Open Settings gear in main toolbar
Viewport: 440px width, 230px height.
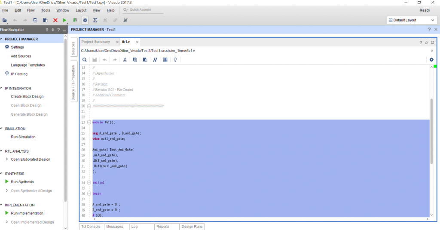[x=85, y=20]
